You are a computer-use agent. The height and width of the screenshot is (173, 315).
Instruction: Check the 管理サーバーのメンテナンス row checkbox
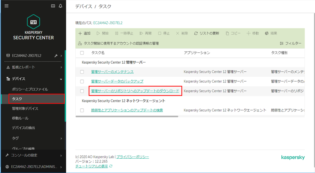(82, 72)
